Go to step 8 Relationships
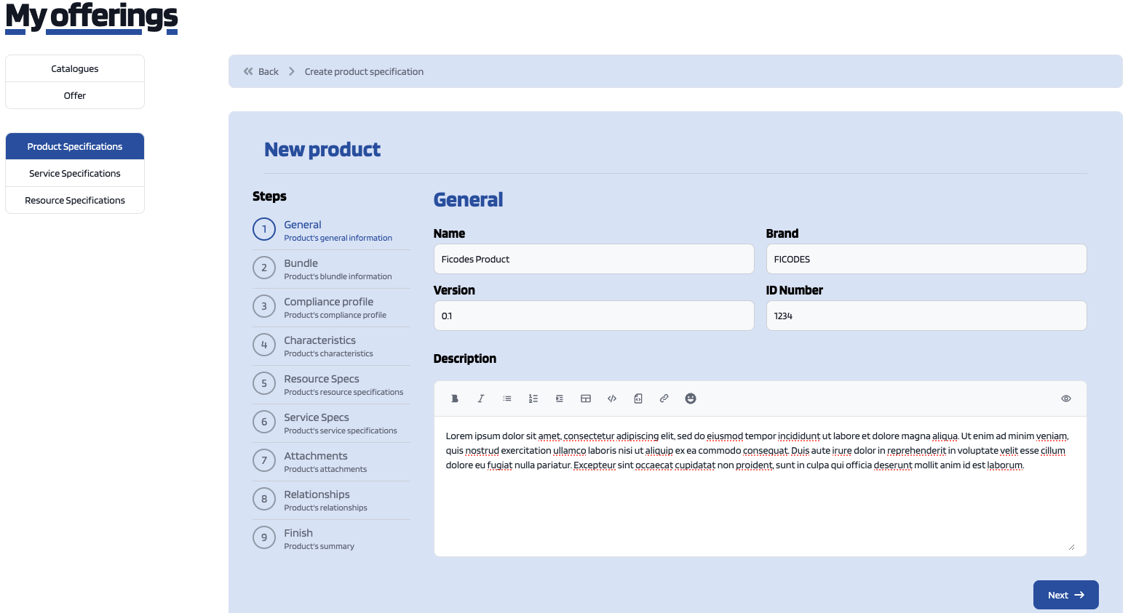 tap(331, 500)
